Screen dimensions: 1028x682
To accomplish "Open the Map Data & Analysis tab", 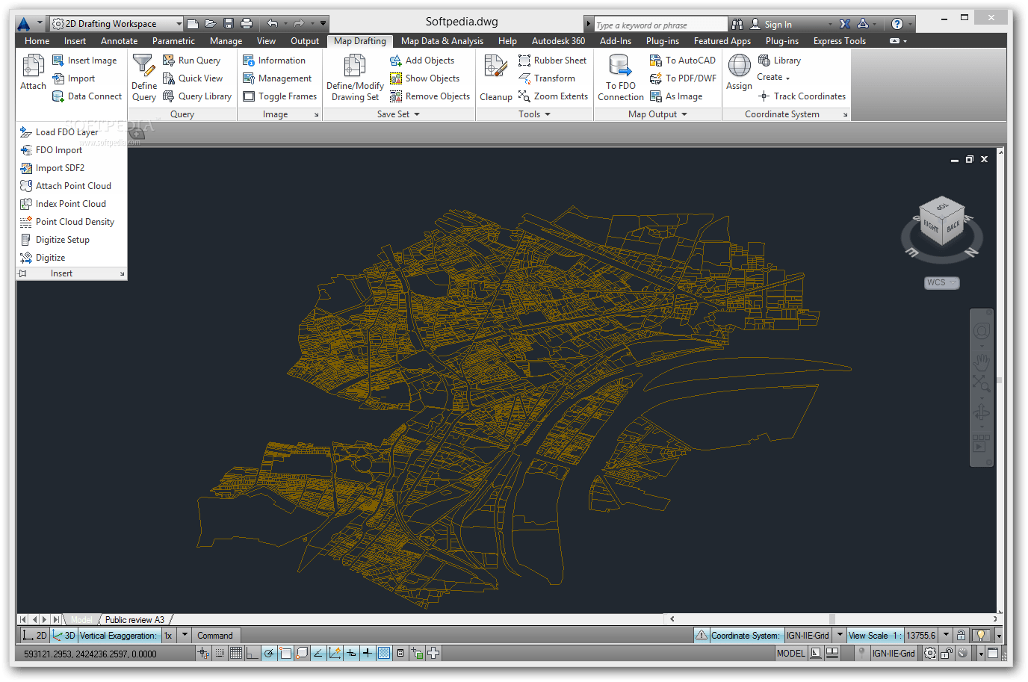I will point(442,41).
